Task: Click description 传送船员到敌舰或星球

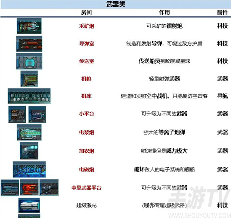Action: click(x=165, y=61)
